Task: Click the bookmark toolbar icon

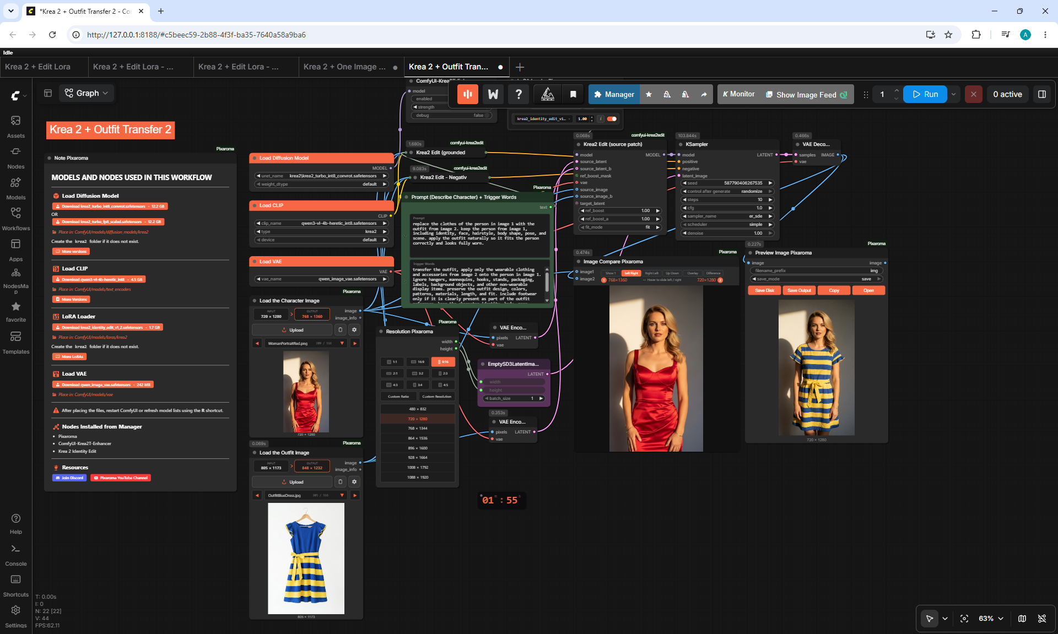Action: 573,94
